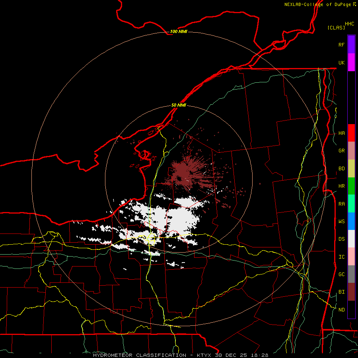Image resolution: width=358 pixels, height=358 pixels.
Task: Click the RA legend label
Action: click(x=342, y=204)
